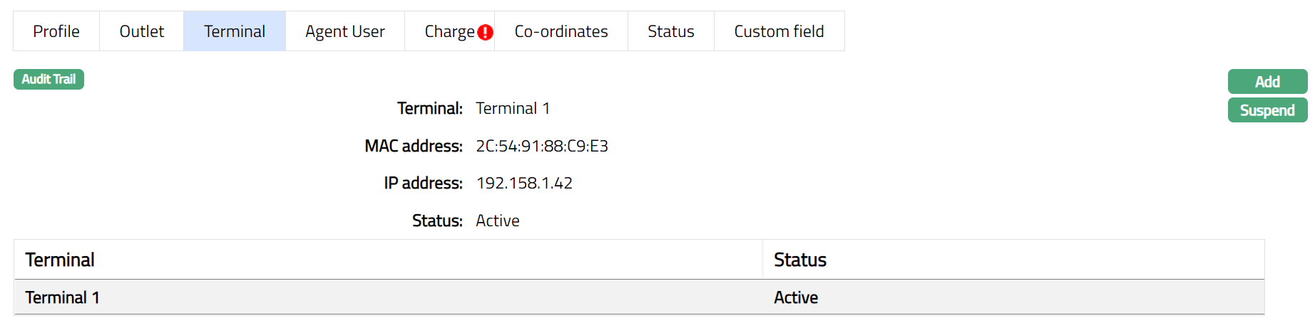Click the MAC address value 2C:54:91:88:C9:E3
1315x323 pixels.
[542, 146]
